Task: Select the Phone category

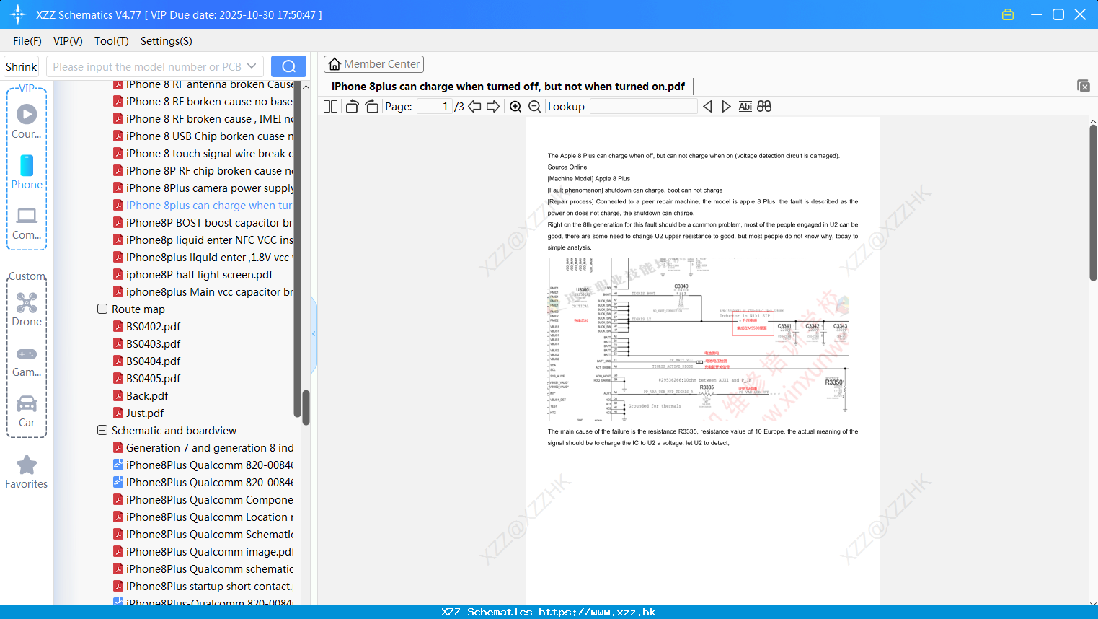Action: [27, 172]
